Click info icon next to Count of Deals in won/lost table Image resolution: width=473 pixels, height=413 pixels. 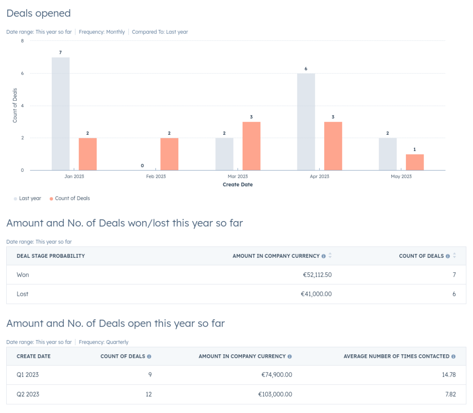pyautogui.click(x=448, y=256)
